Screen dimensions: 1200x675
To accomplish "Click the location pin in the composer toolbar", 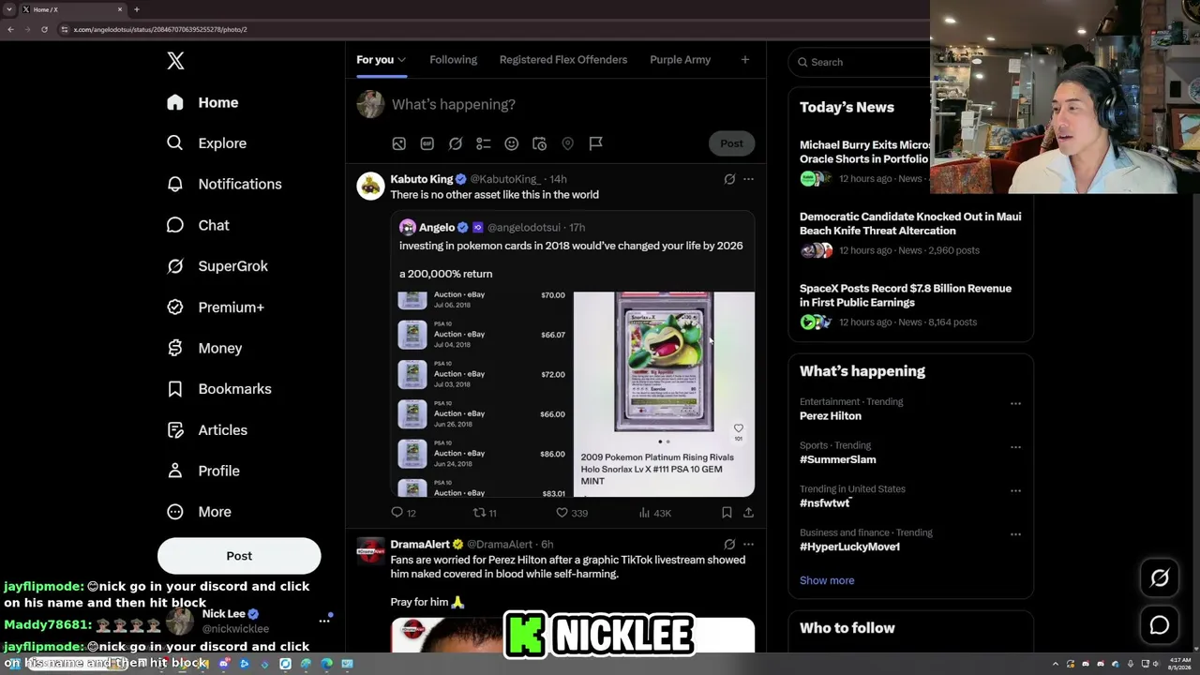I will click(x=568, y=143).
